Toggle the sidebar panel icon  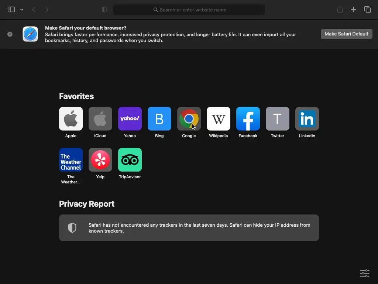point(11,10)
